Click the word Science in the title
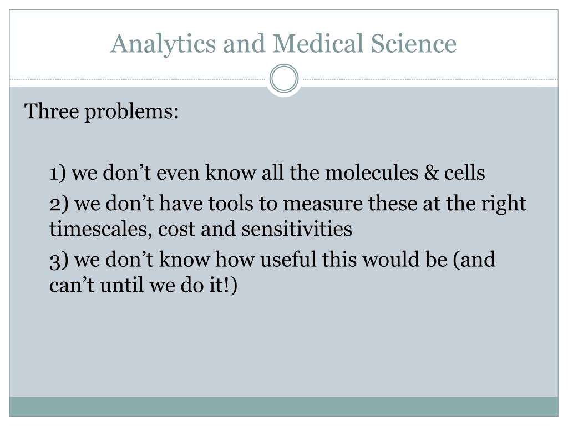Screen dimensions: 568x426 [x=413, y=43]
